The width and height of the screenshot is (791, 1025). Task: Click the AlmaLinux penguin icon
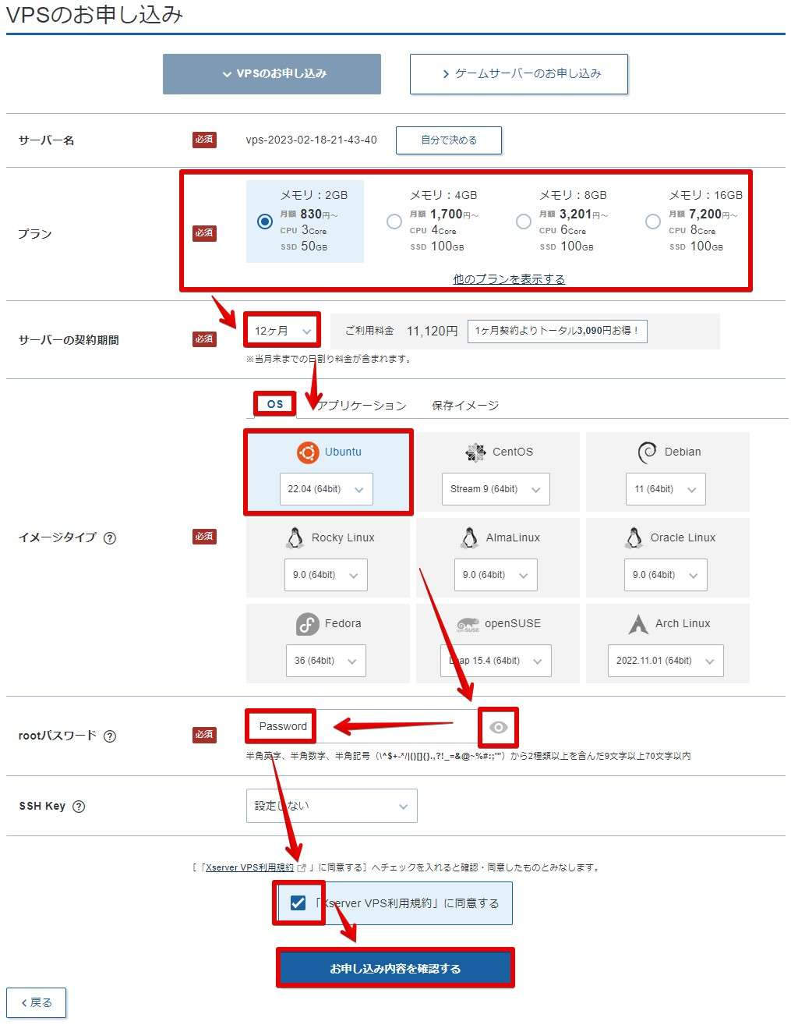[x=469, y=538]
